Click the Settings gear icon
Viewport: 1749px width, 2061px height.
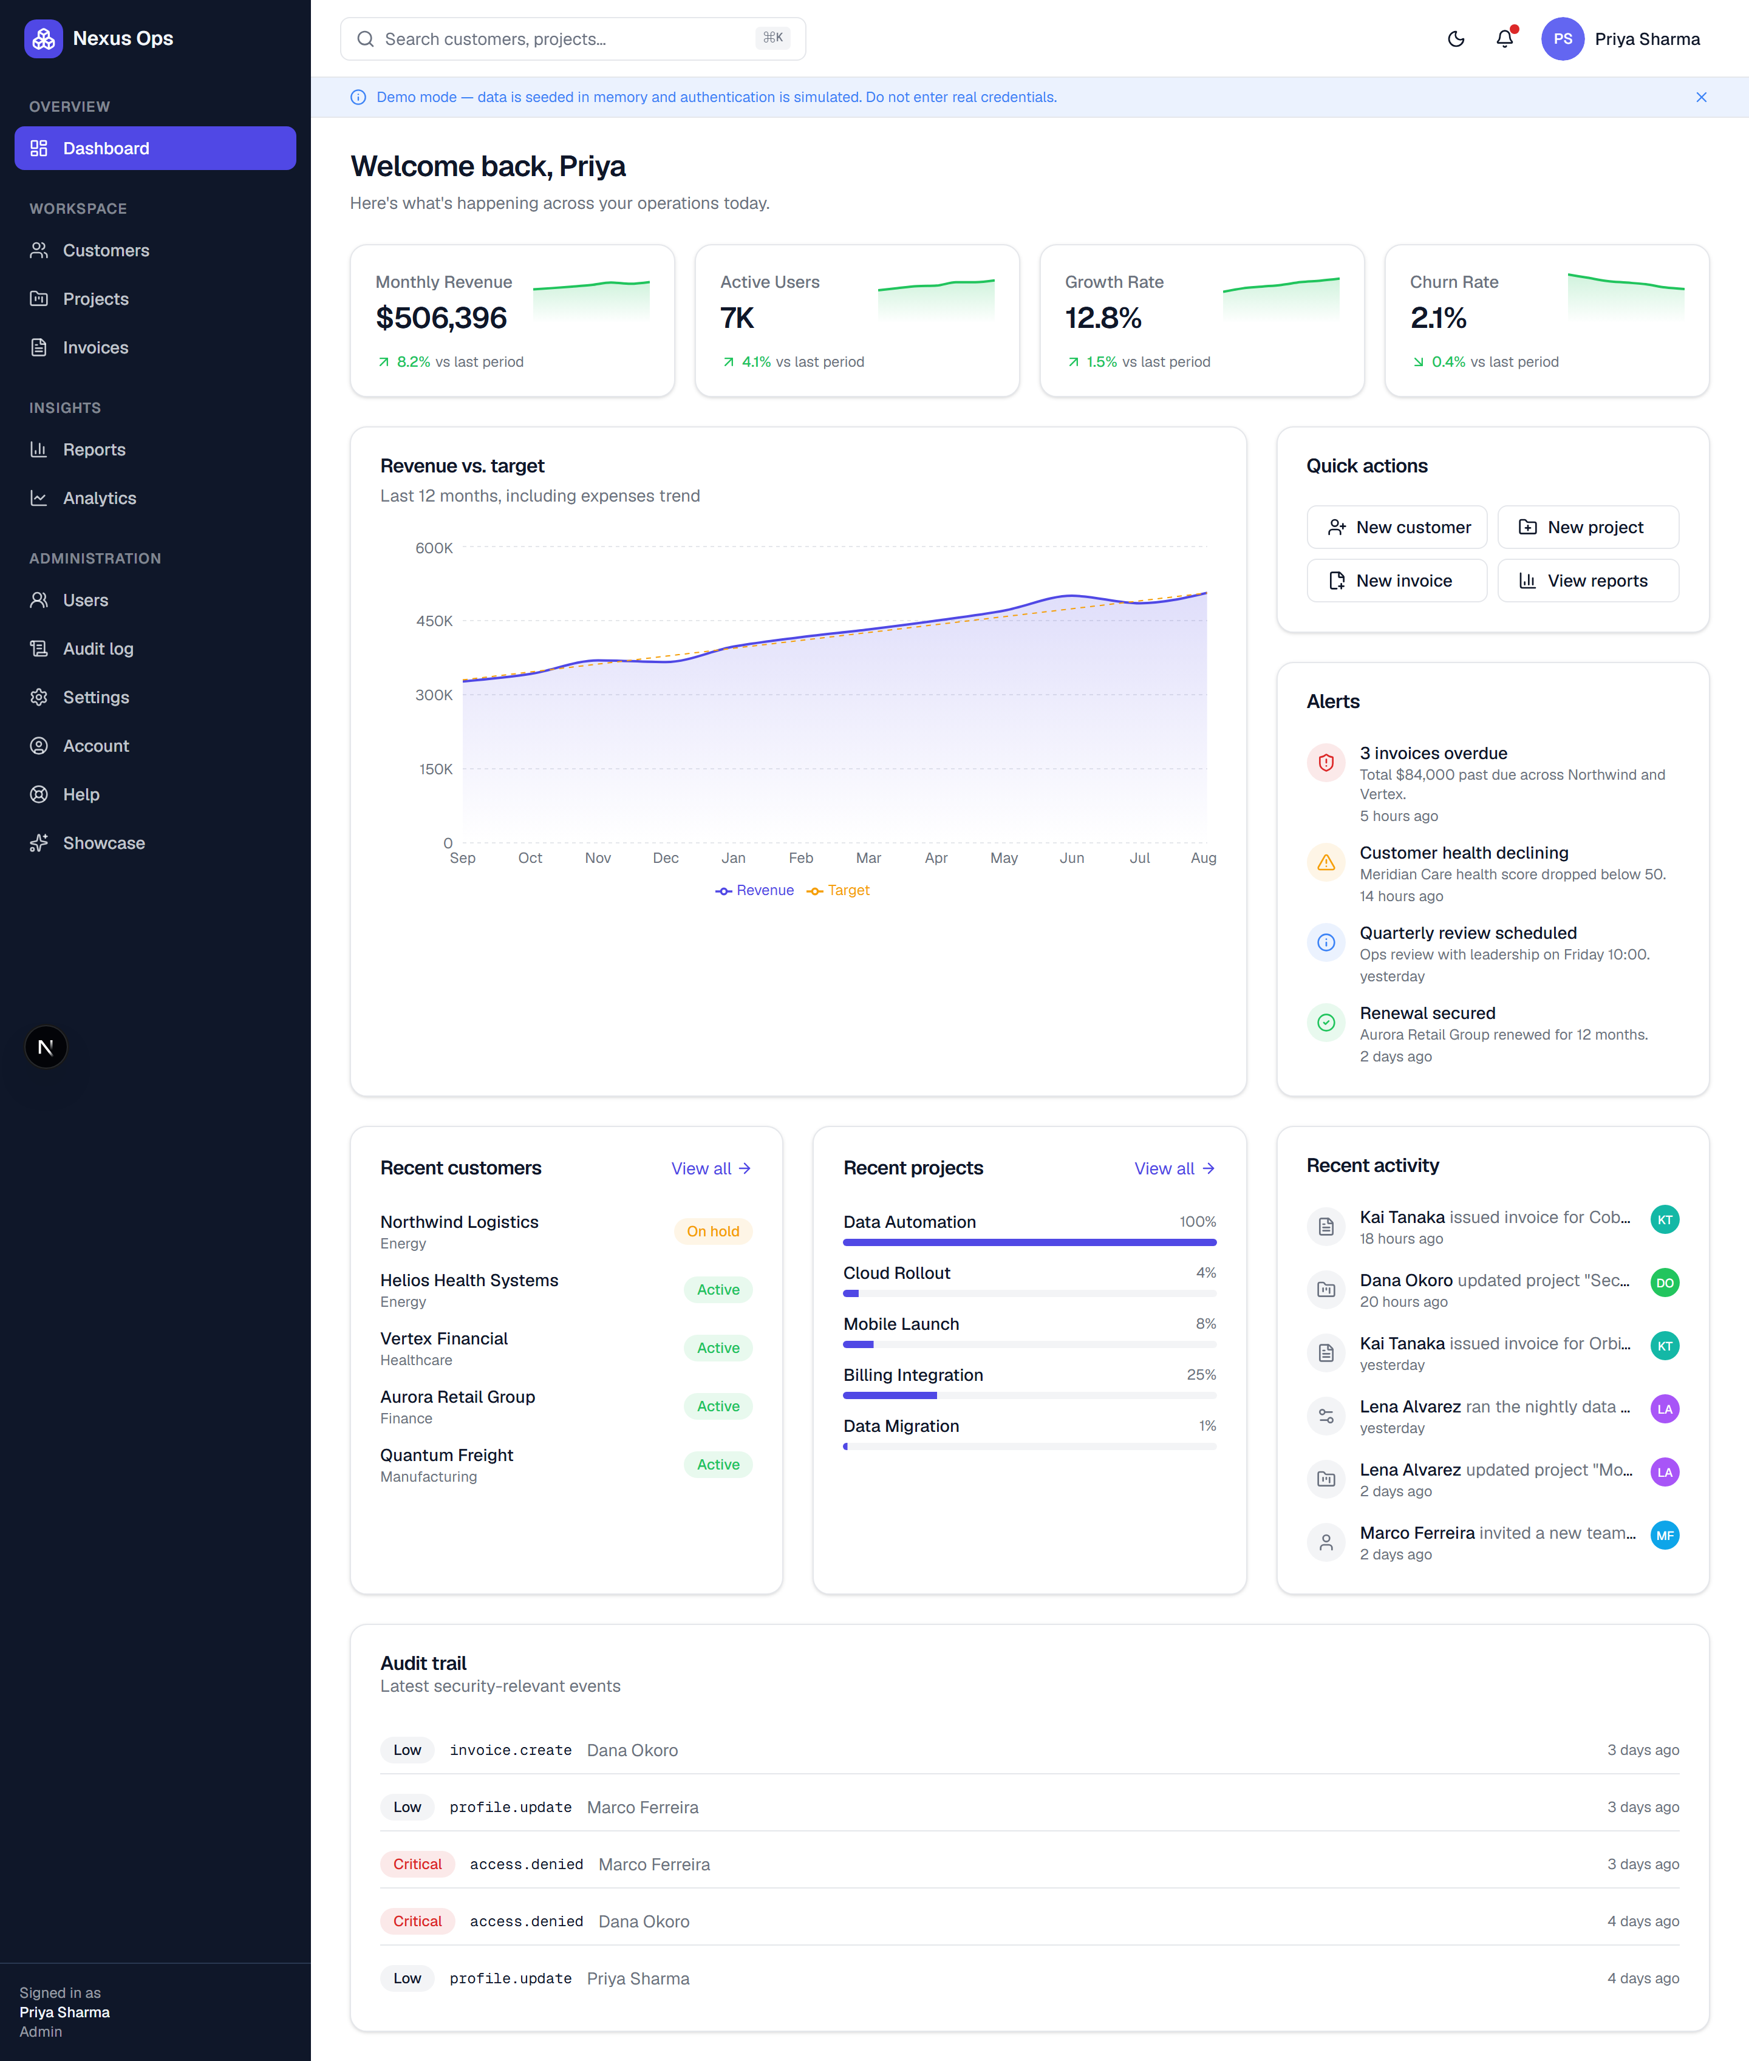(39, 697)
